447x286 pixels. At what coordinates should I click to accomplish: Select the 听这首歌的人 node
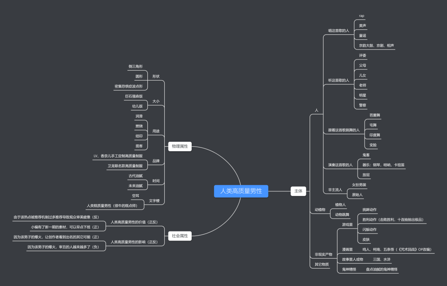pos(339,80)
